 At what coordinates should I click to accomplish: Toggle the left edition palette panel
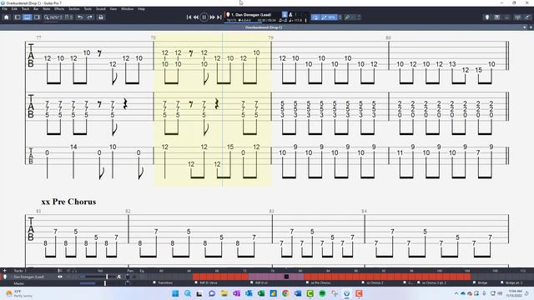18,17
